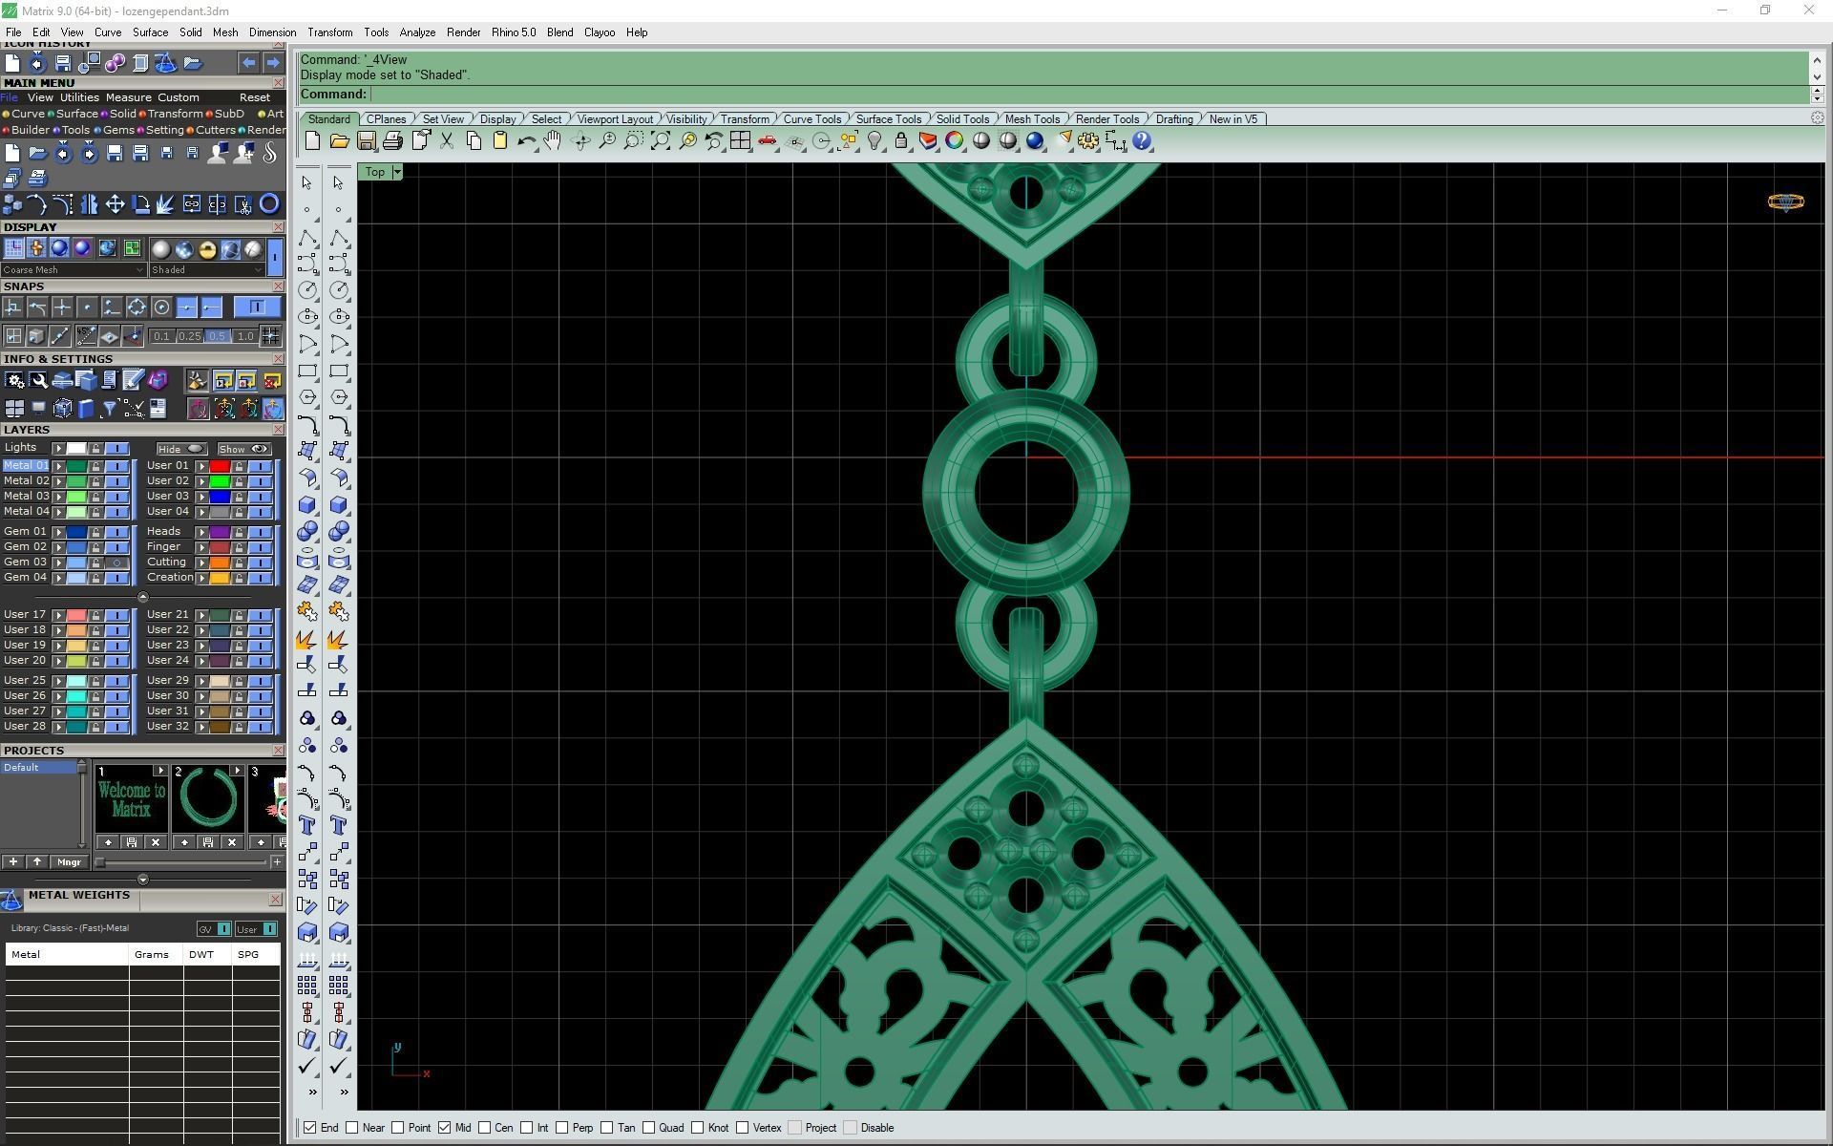
Task: Open the Clayoo menu
Action: pos(600,32)
